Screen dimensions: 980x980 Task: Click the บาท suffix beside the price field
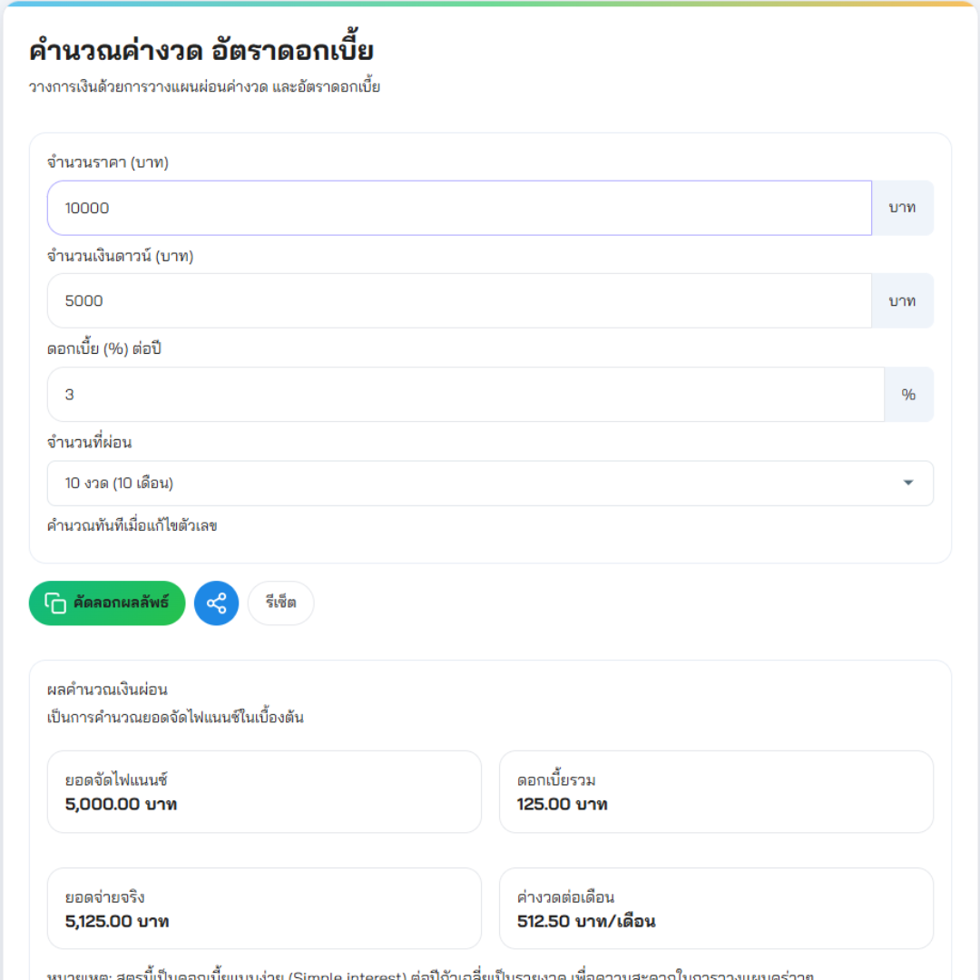(x=903, y=208)
